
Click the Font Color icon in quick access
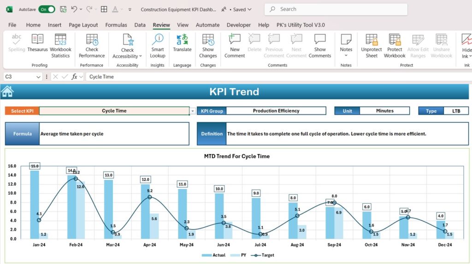(x=115, y=9)
